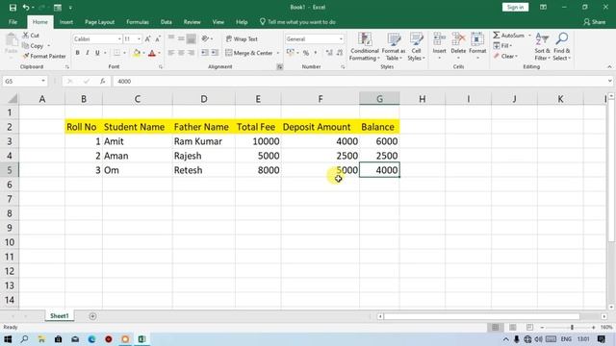Open the font size dropdown
This screenshot has height=346, width=616.
point(139,39)
